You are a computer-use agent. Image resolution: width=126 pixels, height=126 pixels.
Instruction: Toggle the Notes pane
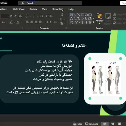coord(77,124)
